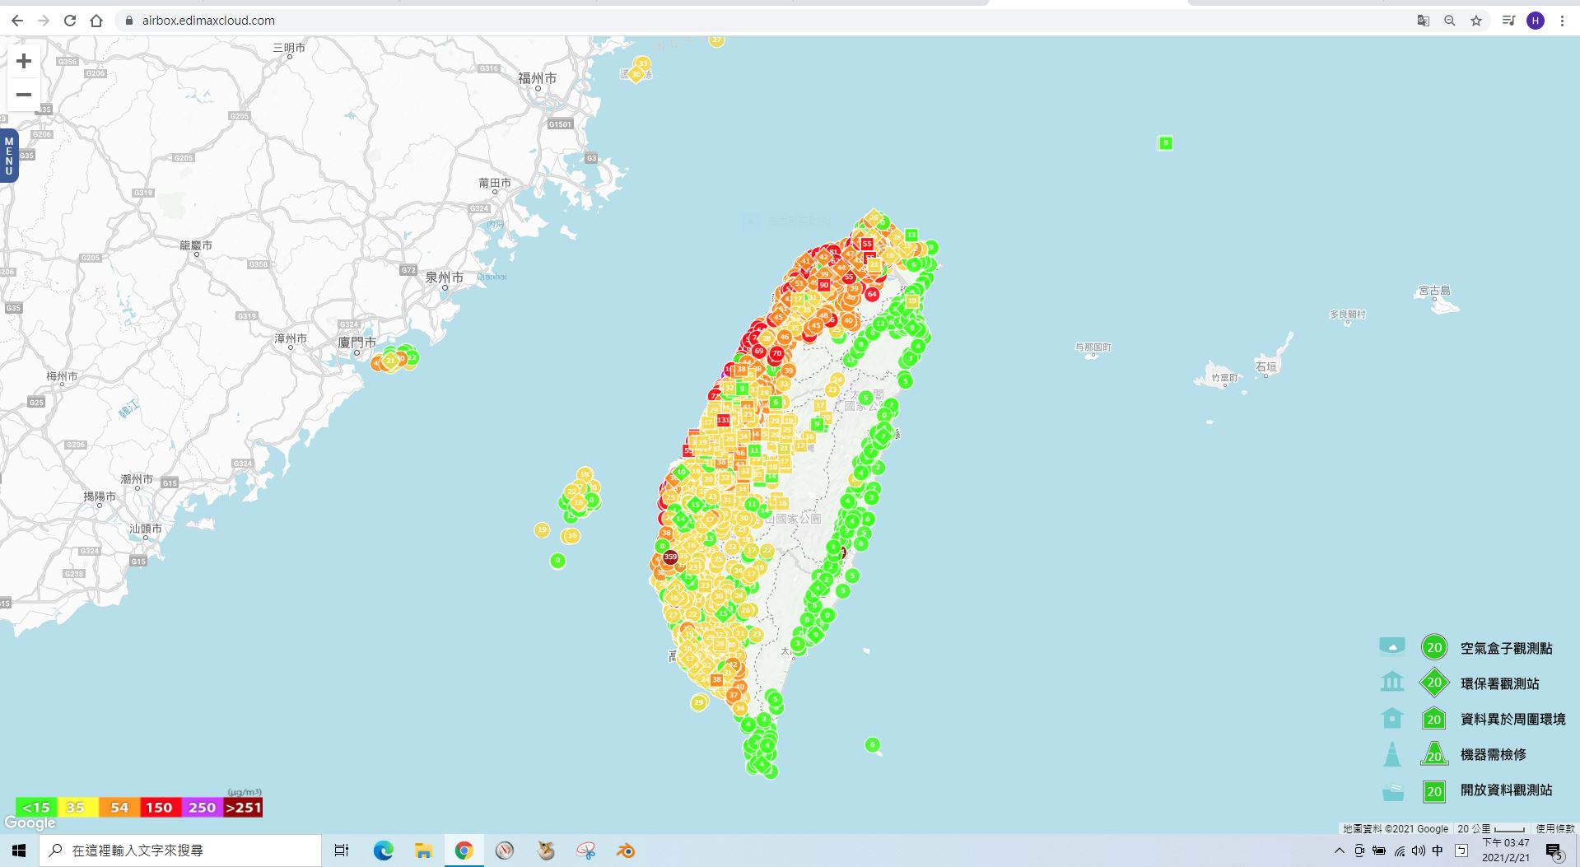Click the 宮古島 map label
The image size is (1580, 867).
pyautogui.click(x=1434, y=291)
